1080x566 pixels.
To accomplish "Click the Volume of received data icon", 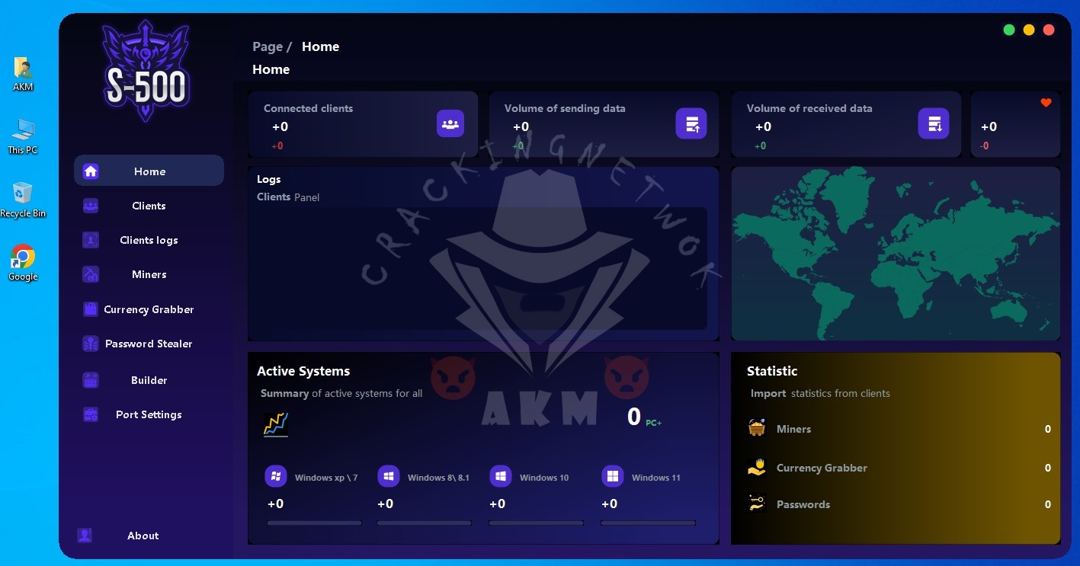I will (934, 123).
